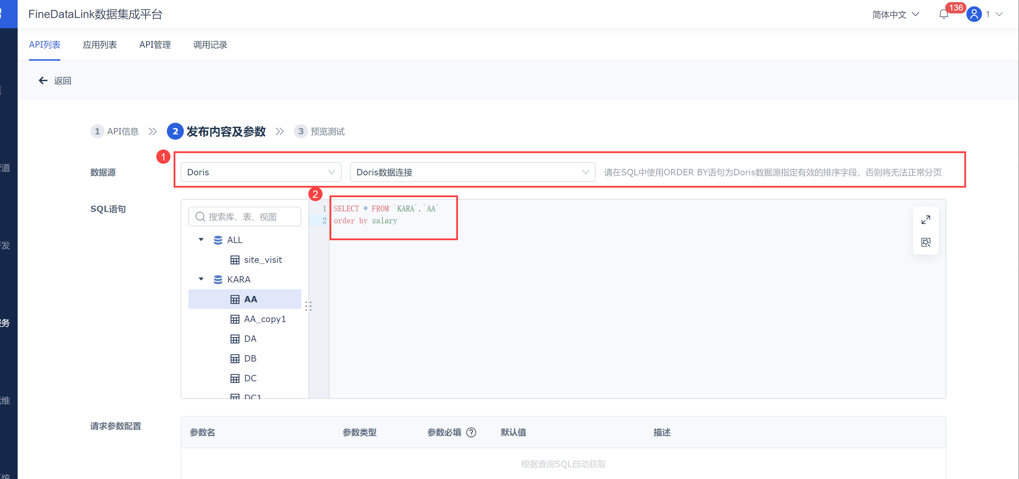
Task: Click the notification bell icon
Action: click(943, 14)
